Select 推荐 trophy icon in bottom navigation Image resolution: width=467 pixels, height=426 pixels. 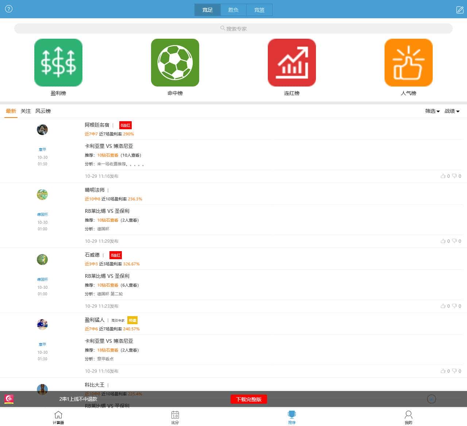click(292, 417)
